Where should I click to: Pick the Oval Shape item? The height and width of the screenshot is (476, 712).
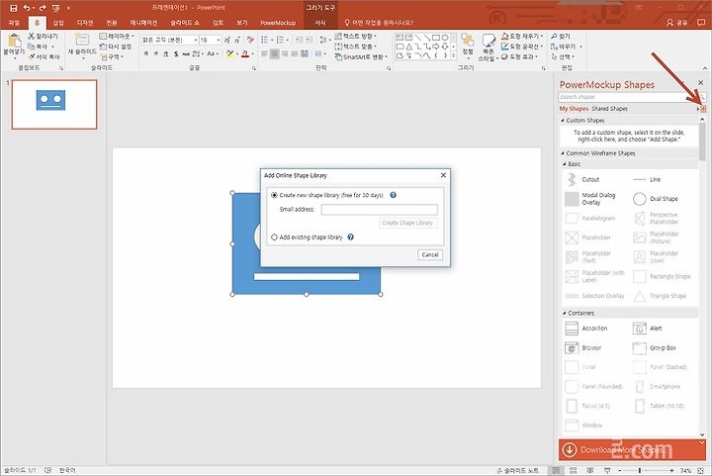click(655, 199)
